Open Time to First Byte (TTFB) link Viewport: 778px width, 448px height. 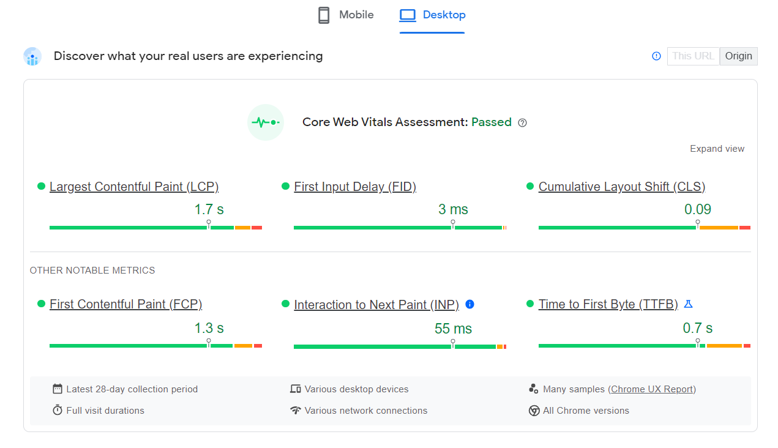click(x=608, y=304)
